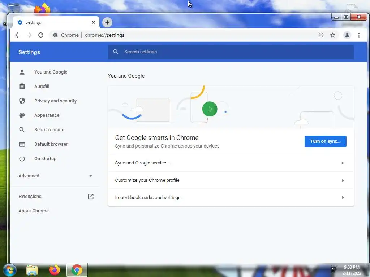The image size is (370, 277).
Task: Open the Autofill section
Action: 42,87
